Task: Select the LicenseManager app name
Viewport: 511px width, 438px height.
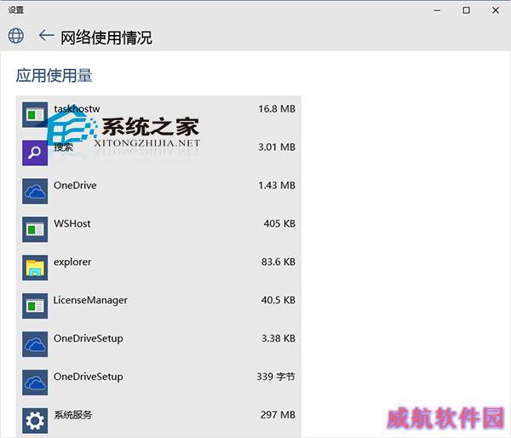Action: point(90,300)
